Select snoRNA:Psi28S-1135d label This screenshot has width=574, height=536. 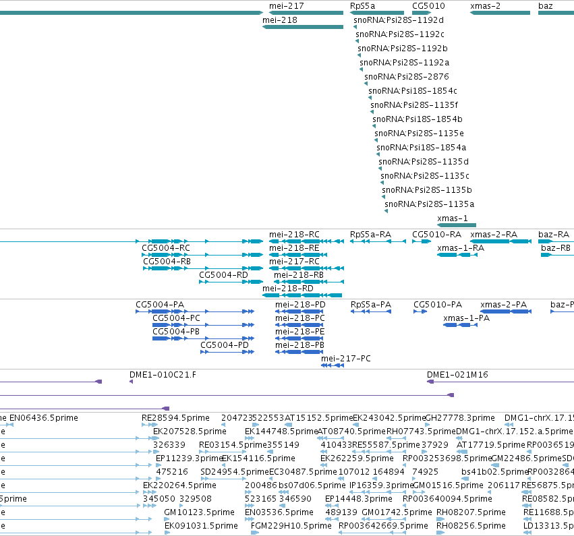click(x=424, y=162)
